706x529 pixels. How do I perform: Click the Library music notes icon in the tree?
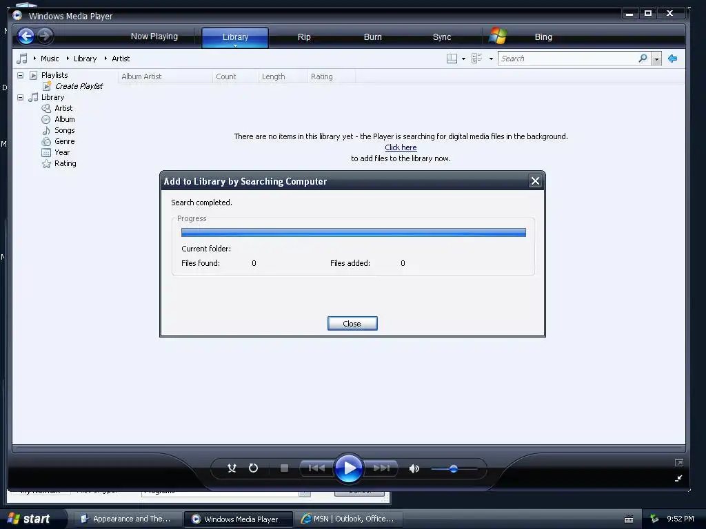(33, 97)
